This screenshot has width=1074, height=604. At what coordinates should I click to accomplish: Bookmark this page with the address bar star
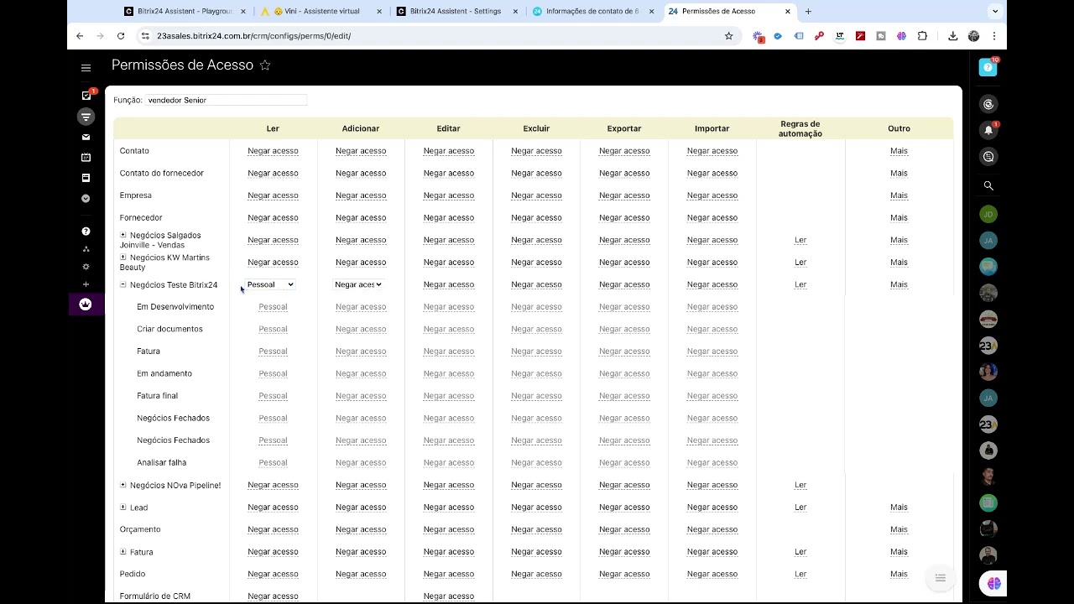click(x=728, y=36)
